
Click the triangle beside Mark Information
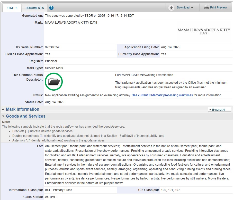pyautogui.click(x=3, y=109)
